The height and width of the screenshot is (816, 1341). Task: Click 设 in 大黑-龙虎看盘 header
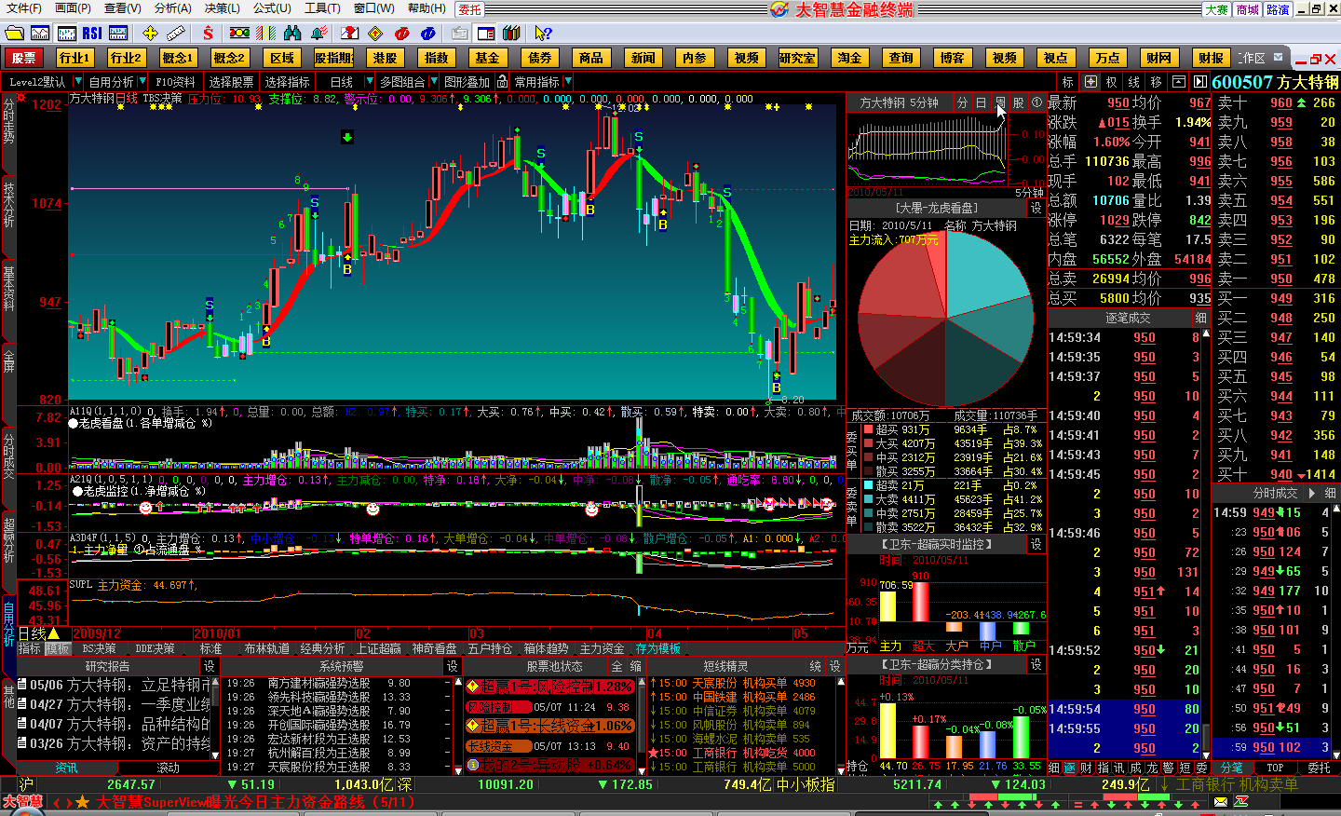[1036, 208]
